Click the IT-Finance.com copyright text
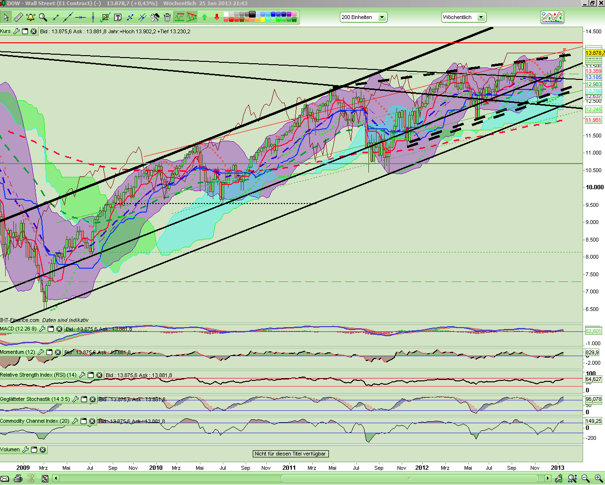Image resolution: width=605 pixels, height=485 pixels. coord(20,320)
